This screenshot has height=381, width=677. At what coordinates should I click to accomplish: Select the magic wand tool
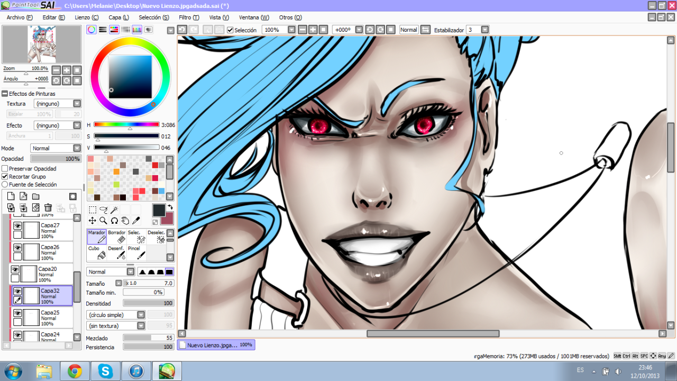coord(114,210)
